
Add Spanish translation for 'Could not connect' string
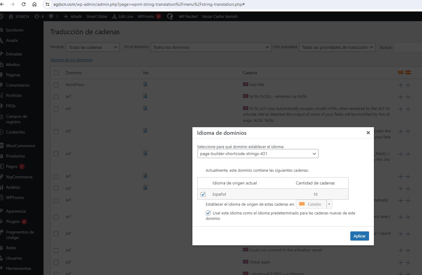click(x=408, y=250)
